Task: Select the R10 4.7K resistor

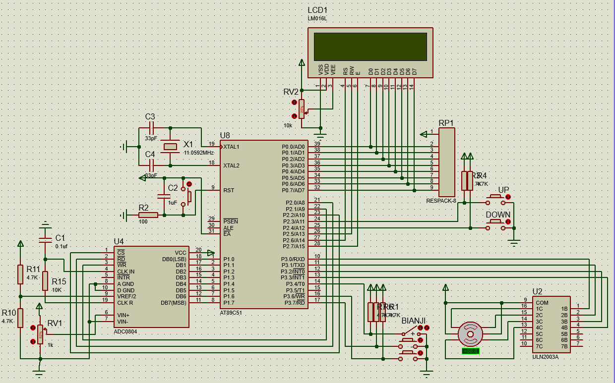Action: (20, 318)
